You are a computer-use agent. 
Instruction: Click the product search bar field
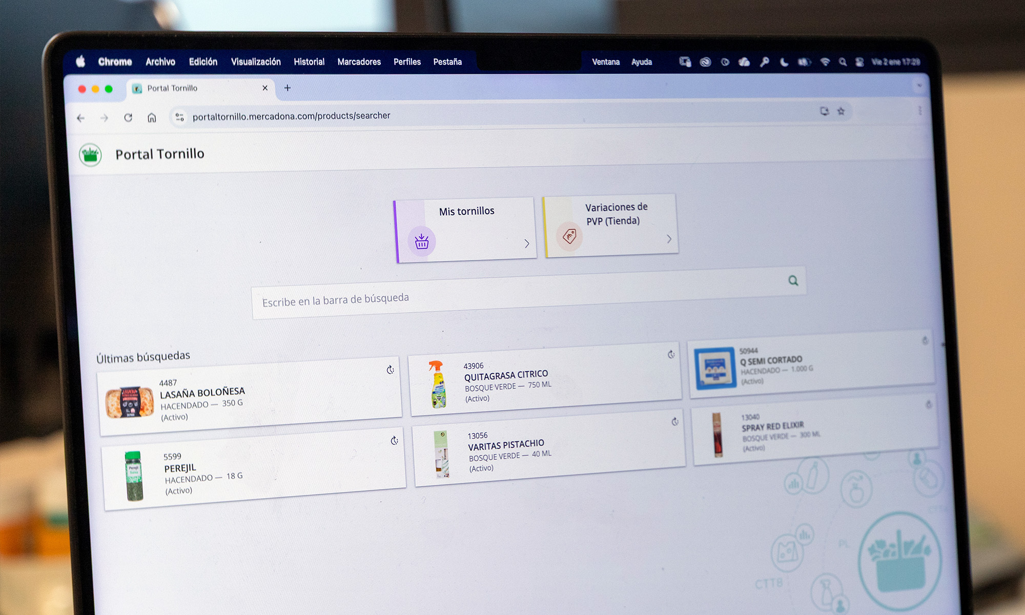click(528, 293)
